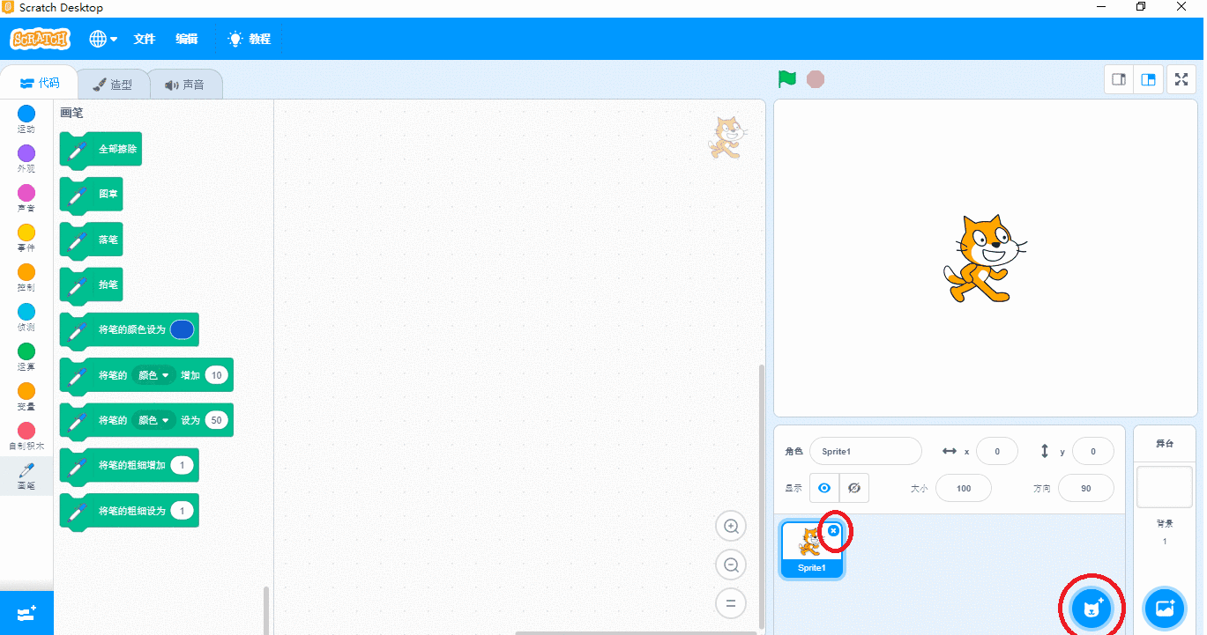Click the workspace horizontal scrollbar
The image size is (1207, 635).
pos(635,632)
